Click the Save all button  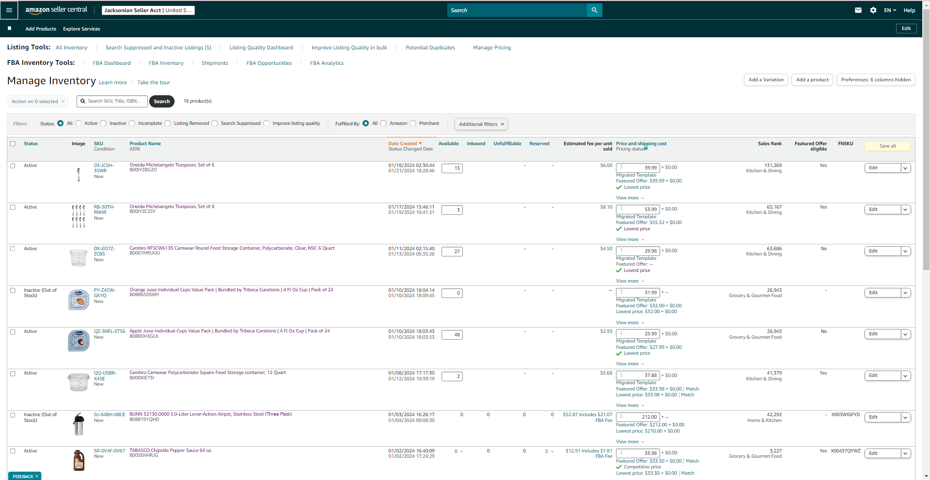[x=887, y=146]
